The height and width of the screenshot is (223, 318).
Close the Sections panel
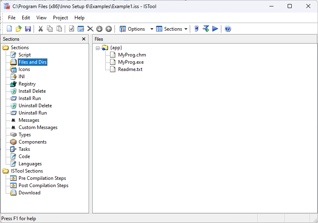click(84, 39)
